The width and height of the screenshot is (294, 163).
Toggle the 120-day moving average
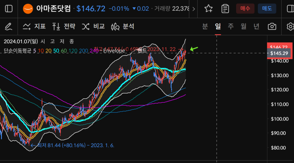point(73,51)
